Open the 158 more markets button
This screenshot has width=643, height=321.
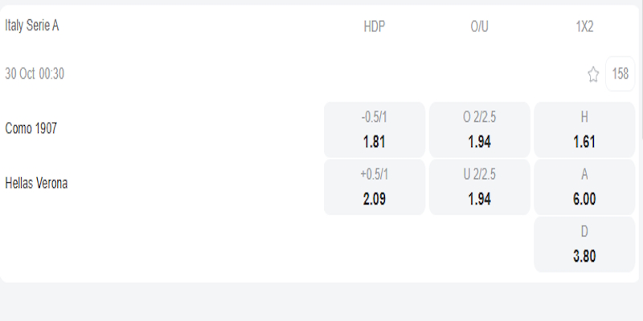pyautogui.click(x=620, y=75)
